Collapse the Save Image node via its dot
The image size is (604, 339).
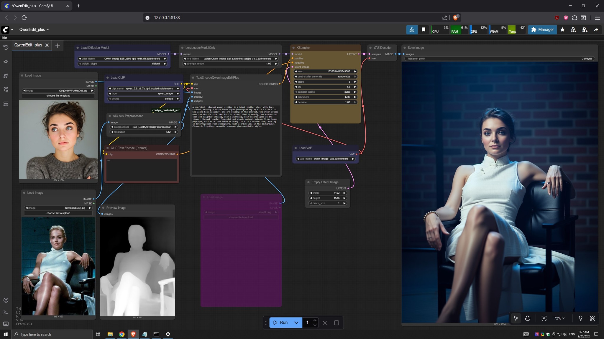coord(405,48)
